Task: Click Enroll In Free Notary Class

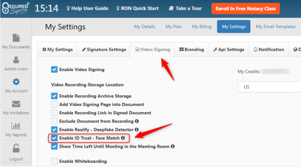Action: [x=245, y=8]
